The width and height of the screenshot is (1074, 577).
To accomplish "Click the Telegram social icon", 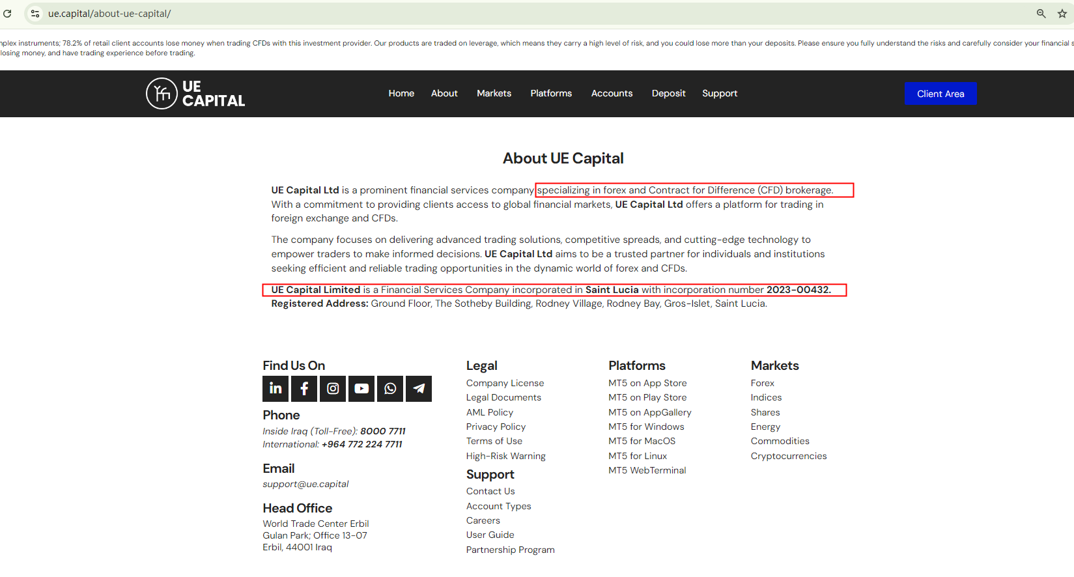I will (x=419, y=389).
